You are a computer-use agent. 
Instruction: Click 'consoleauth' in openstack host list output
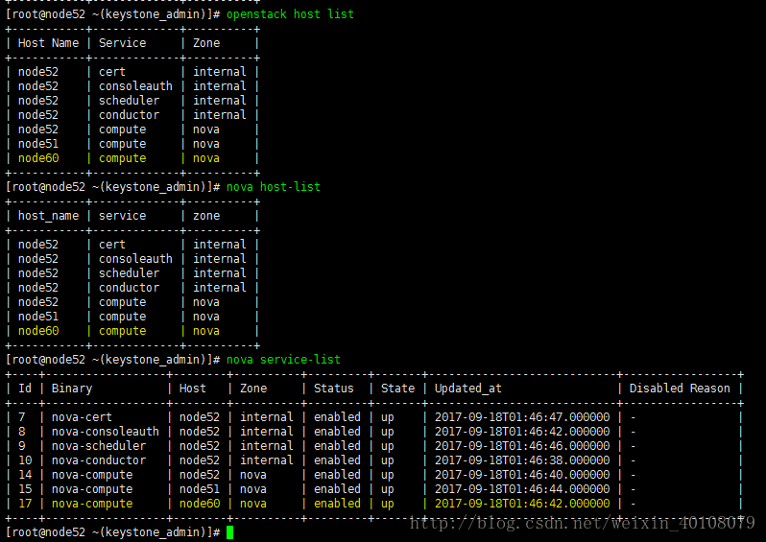point(135,86)
